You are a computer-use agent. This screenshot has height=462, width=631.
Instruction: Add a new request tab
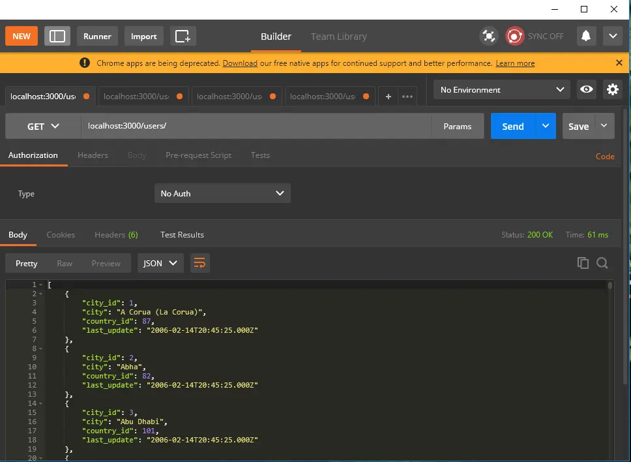[389, 97]
